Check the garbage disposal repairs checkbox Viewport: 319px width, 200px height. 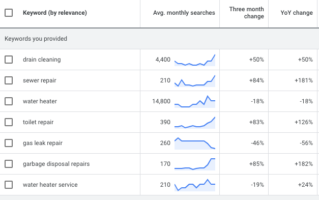(9, 164)
